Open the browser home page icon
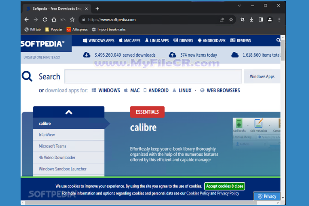Viewport: 309px width, 206px height. pos(54,19)
